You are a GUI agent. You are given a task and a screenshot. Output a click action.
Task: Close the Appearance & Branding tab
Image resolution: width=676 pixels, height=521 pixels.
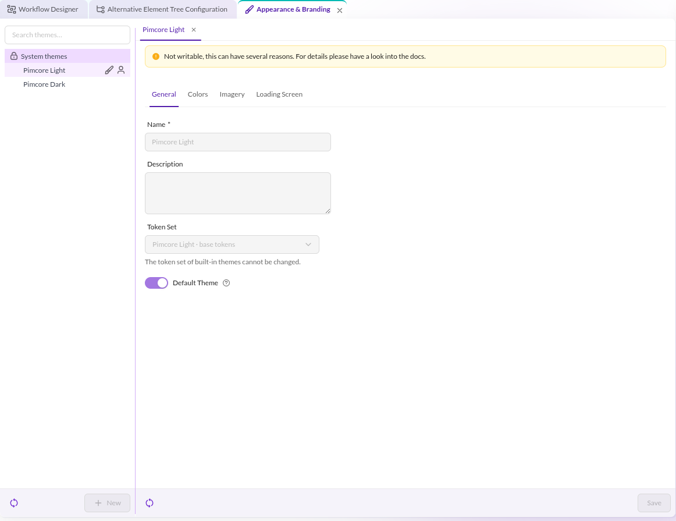[x=340, y=10]
